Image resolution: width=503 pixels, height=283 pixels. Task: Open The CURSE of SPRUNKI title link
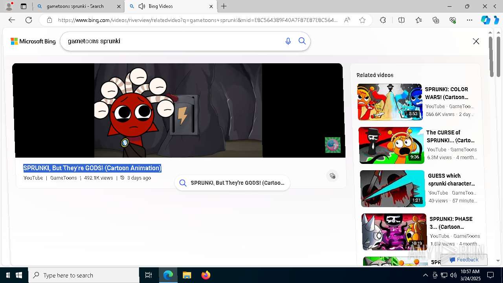(x=450, y=136)
